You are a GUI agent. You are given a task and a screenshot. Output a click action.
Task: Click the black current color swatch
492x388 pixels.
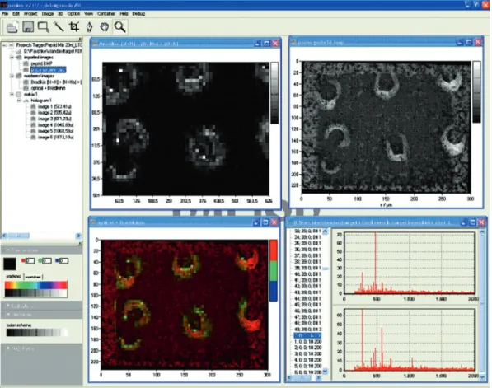(x=10, y=264)
